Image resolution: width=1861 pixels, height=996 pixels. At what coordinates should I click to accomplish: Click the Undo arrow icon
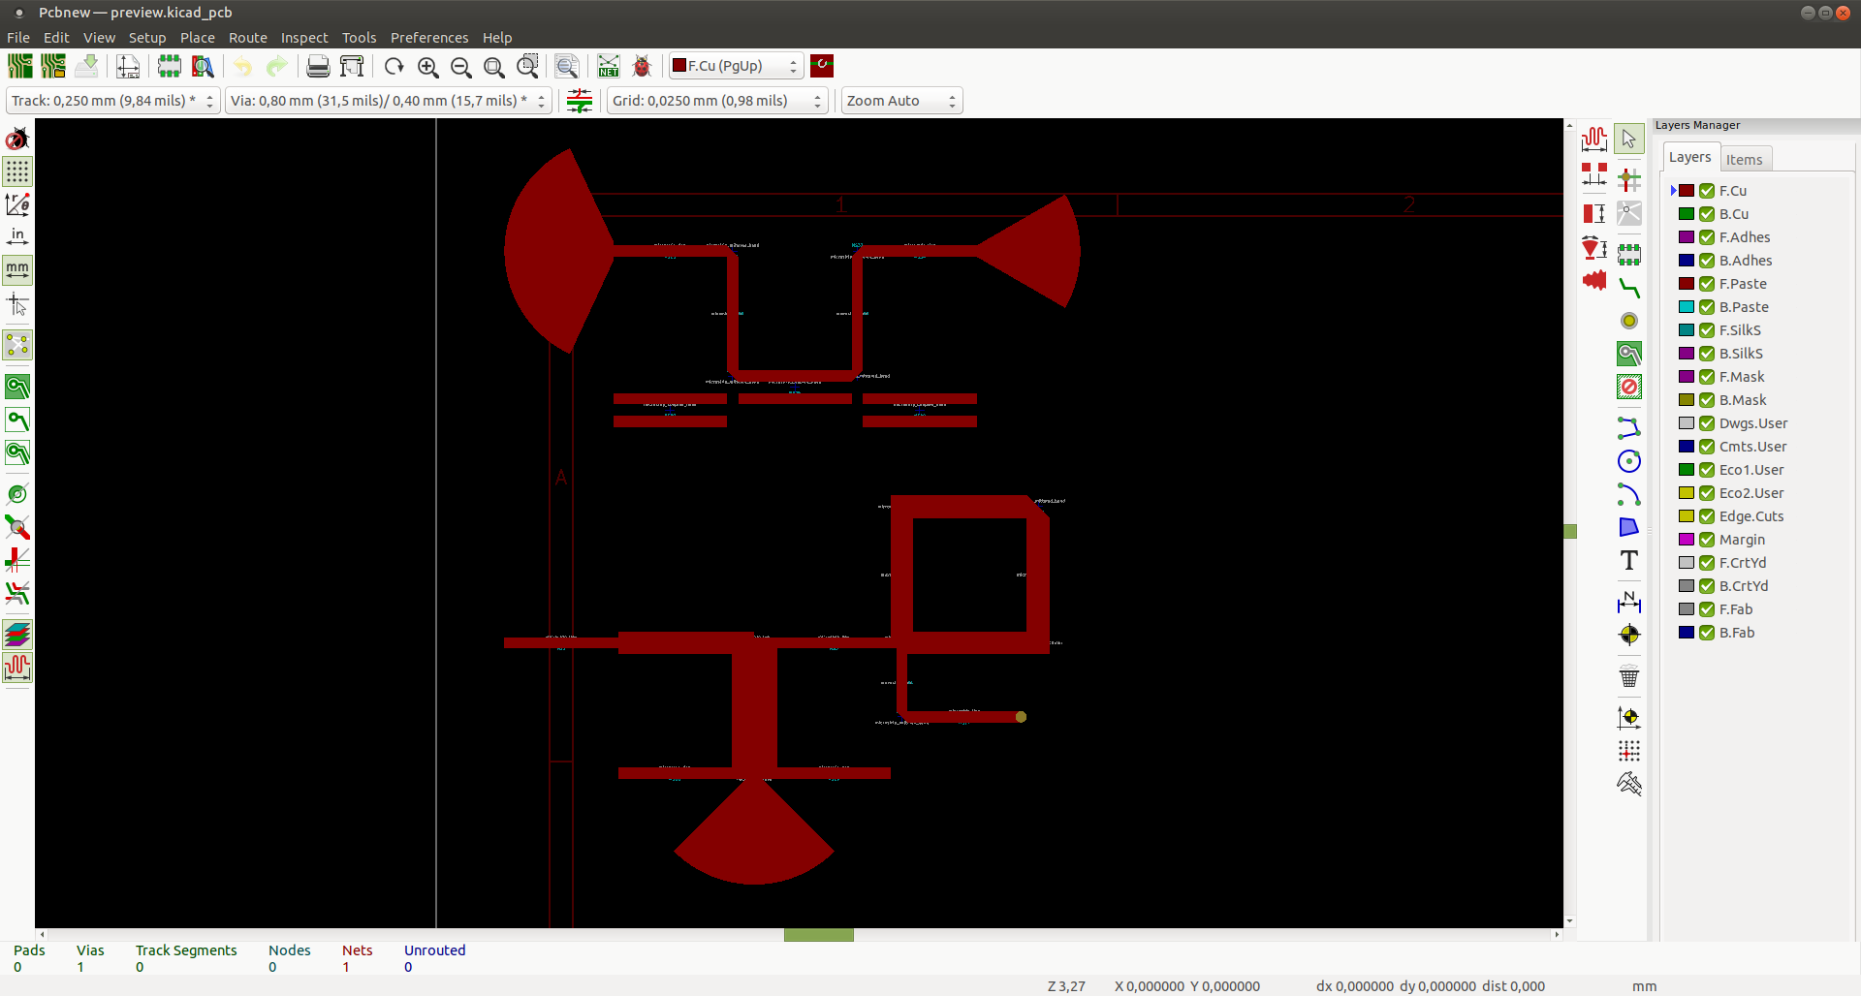243,67
